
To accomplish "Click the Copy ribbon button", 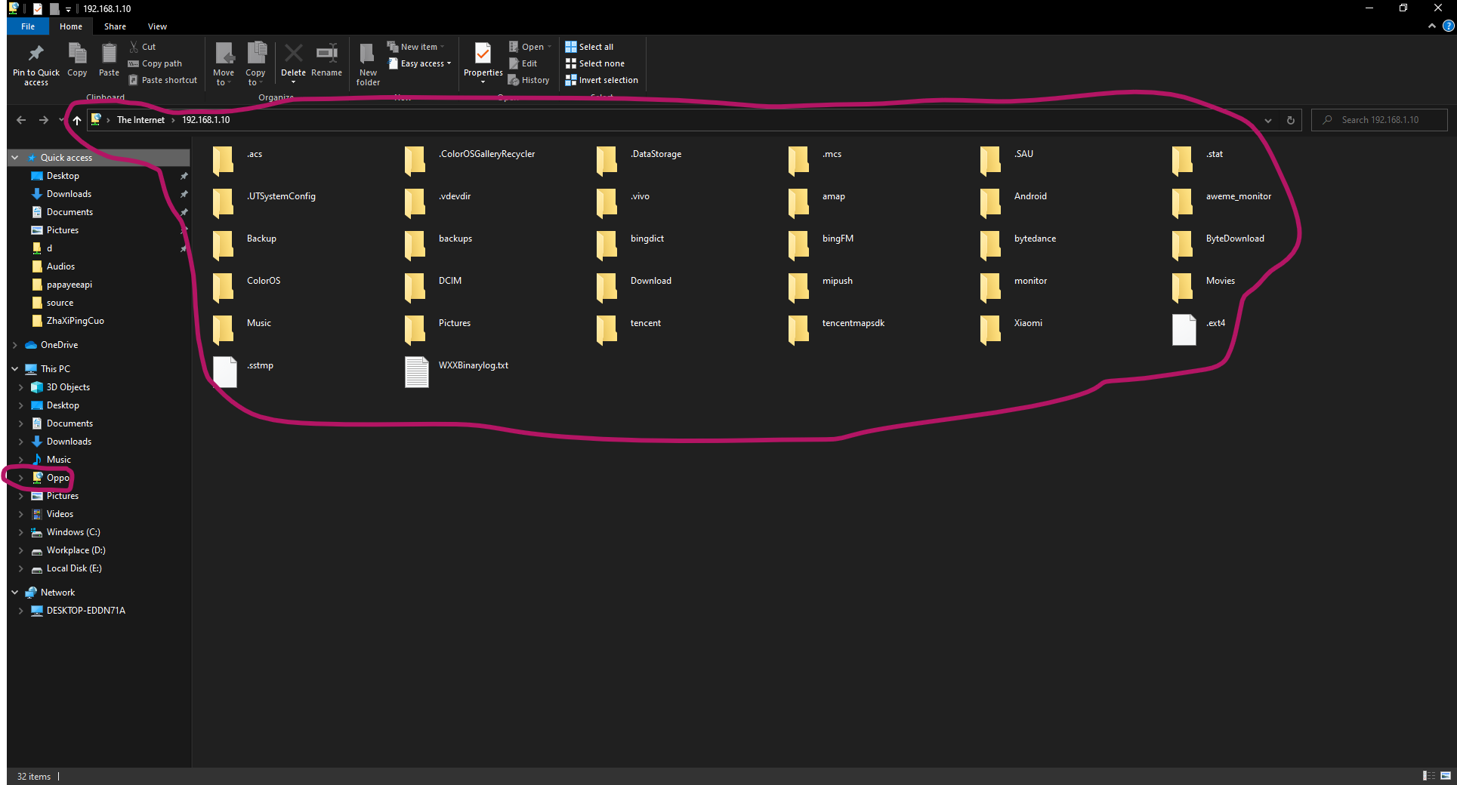I will [77, 60].
